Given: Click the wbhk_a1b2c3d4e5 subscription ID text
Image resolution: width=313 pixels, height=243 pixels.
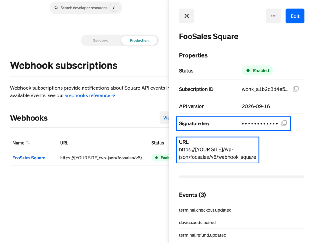Looking at the screenshot, I should pyautogui.click(x=265, y=89).
